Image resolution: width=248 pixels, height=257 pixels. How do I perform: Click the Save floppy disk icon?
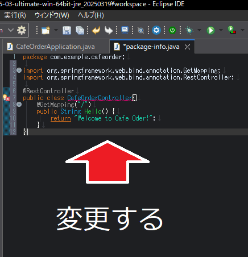(x=67, y=30)
